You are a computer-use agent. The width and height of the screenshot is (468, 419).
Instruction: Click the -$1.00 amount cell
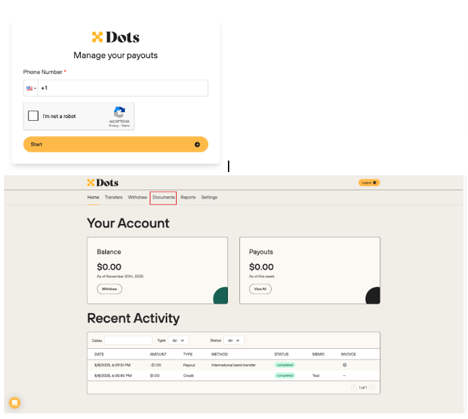click(155, 365)
